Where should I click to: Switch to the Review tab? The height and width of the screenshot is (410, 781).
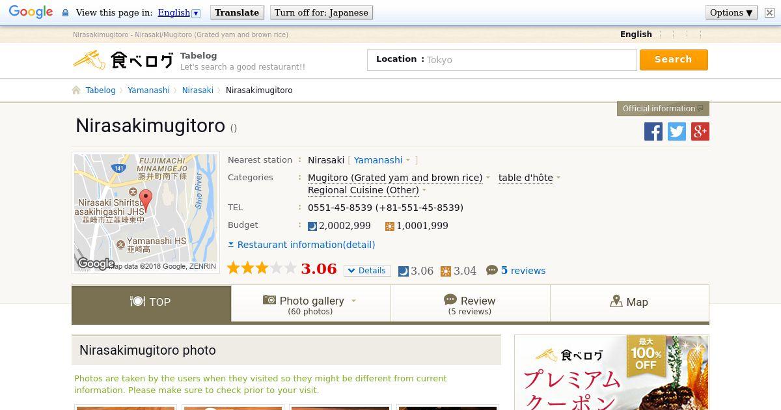click(x=470, y=305)
